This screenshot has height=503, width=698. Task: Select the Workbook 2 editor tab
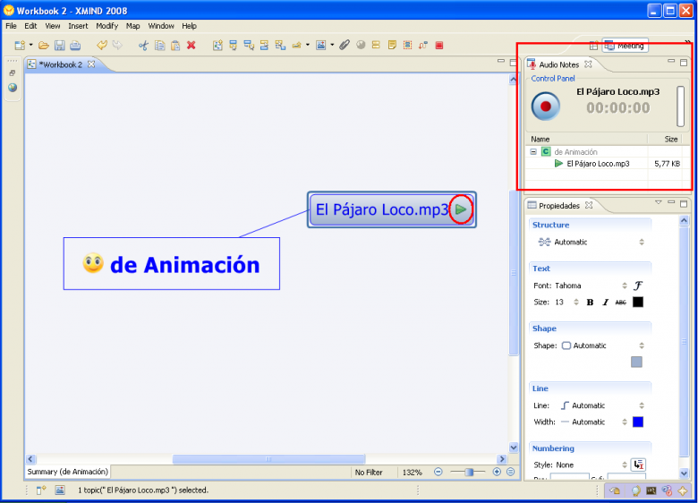coord(60,64)
